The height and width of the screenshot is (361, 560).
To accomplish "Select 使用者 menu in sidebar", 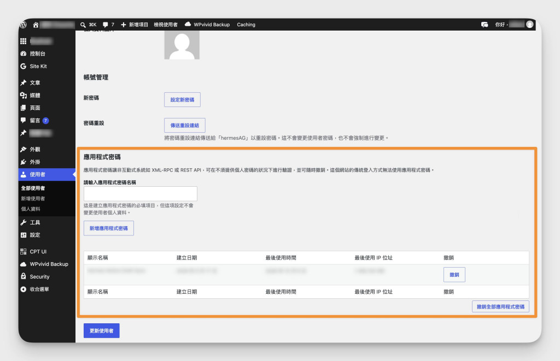I will tap(47, 174).
